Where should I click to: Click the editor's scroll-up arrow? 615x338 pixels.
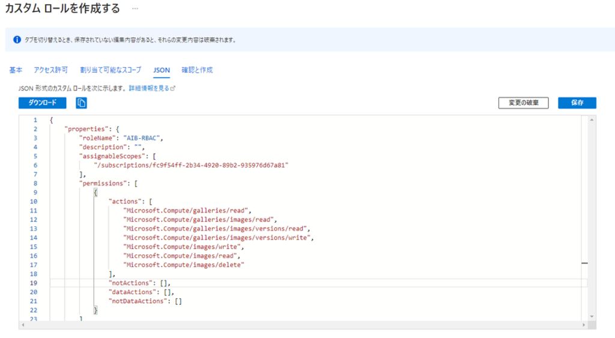[592, 120]
